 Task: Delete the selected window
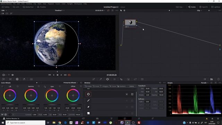click(131, 86)
